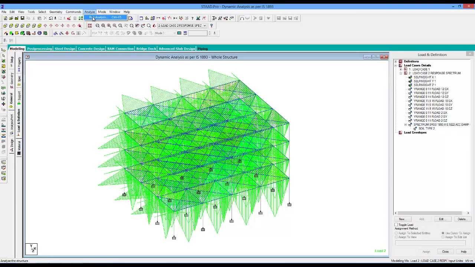The image size is (475, 267).
Task: Click right arrow of tree horizontal scrollbar
Action: 468,213
